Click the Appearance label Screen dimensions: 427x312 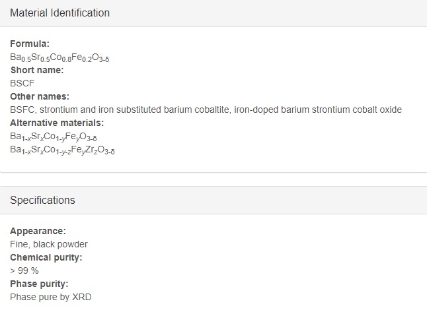pyautogui.click(x=38, y=231)
